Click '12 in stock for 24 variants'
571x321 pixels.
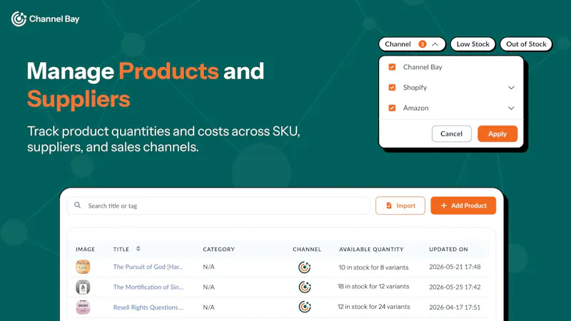[x=373, y=307]
